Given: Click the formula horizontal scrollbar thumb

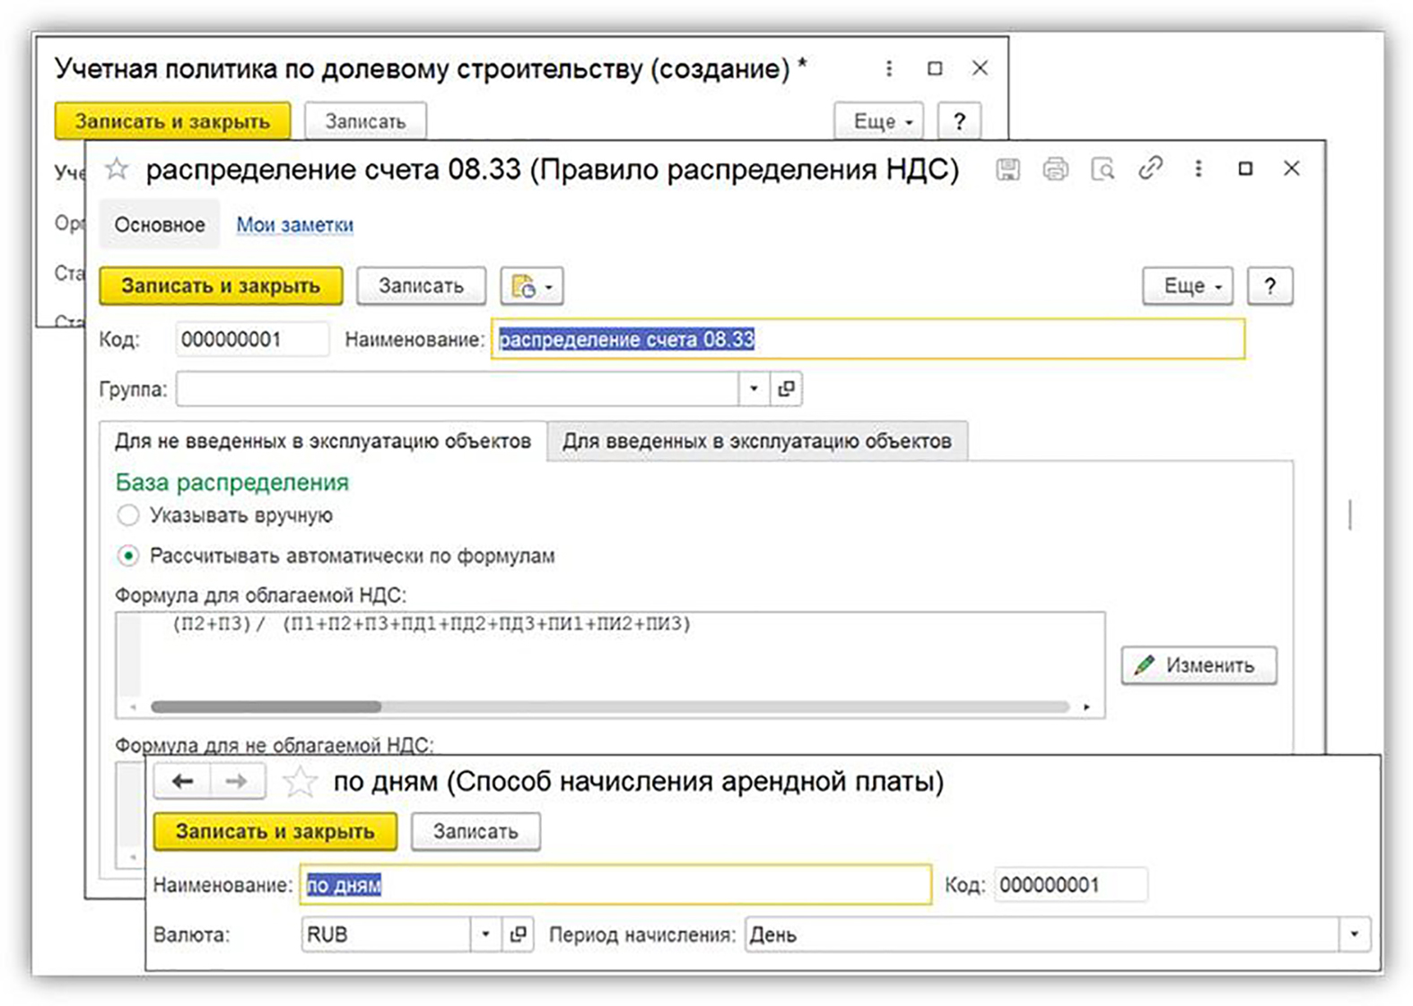Looking at the screenshot, I should [266, 707].
